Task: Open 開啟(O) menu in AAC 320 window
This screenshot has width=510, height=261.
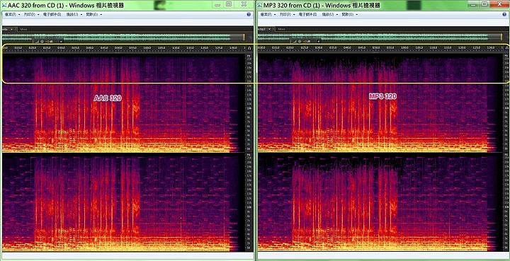Action: tap(93, 15)
